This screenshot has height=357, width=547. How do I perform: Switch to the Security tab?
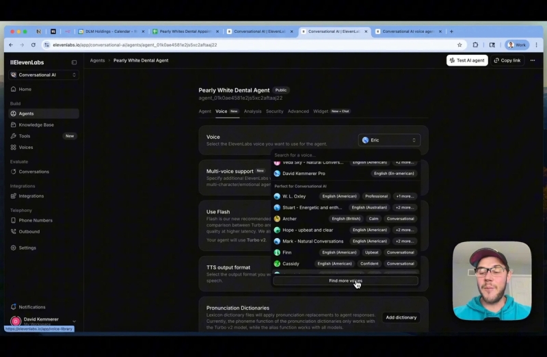tap(275, 111)
